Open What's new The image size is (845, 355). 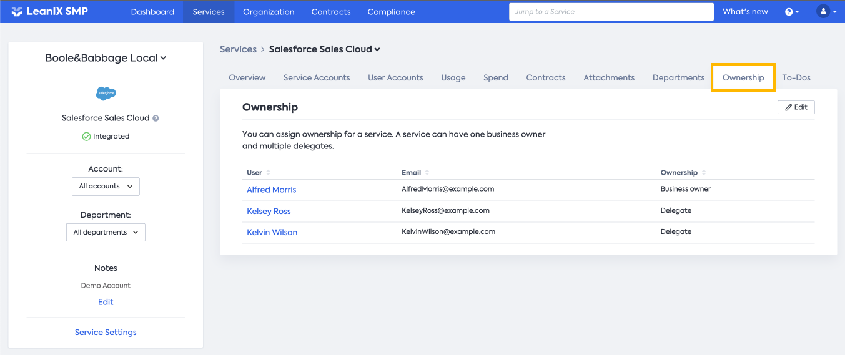[x=745, y=12]
